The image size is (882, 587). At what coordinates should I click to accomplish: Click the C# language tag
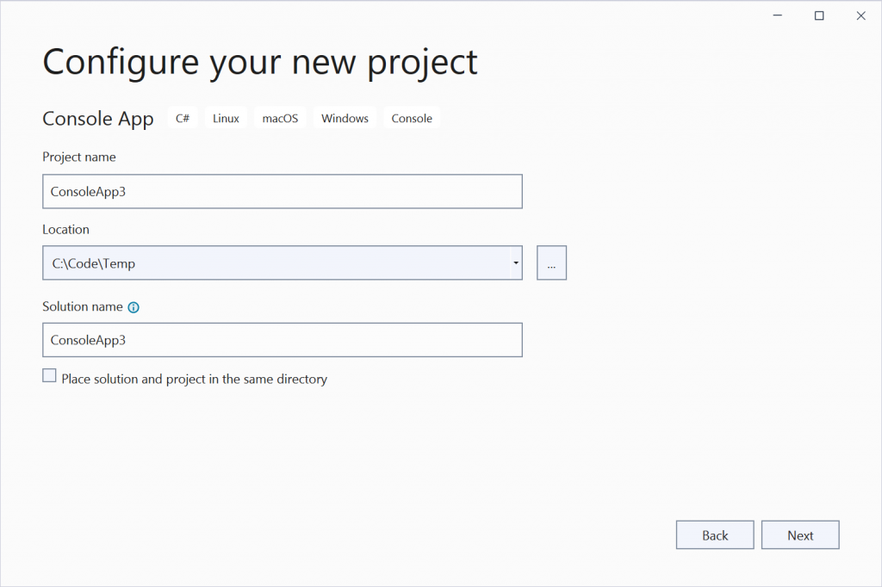[x=183, y=119]
